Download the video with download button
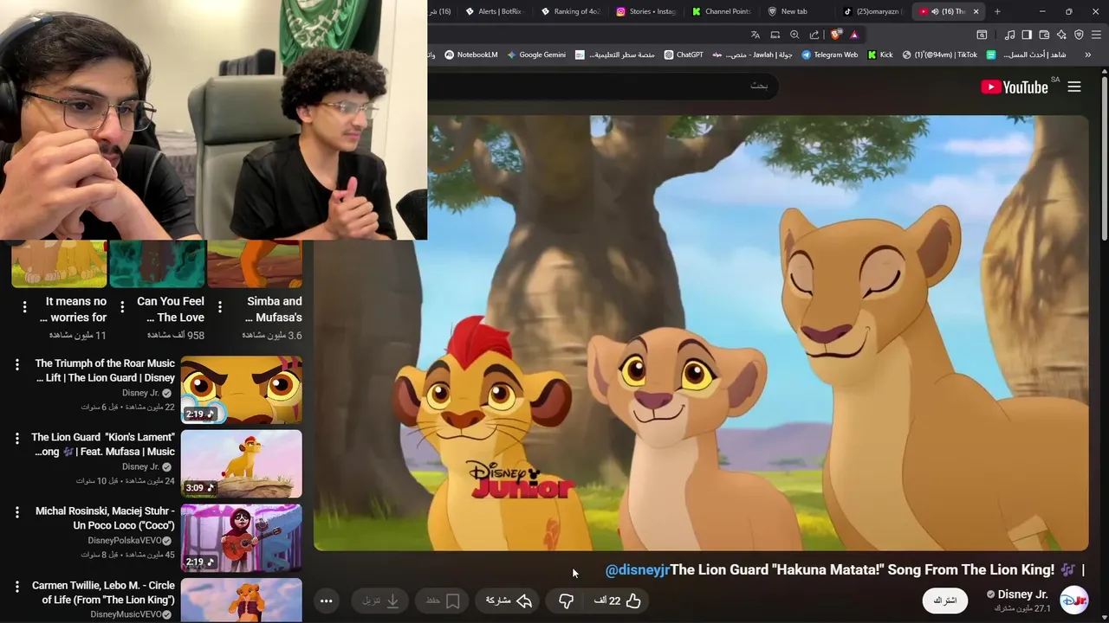This screenshot has width=1109, height=623. tap(381, 601)
